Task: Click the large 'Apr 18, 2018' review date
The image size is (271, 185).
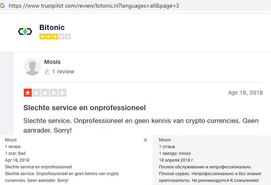Action: click(x=245, y=93)
